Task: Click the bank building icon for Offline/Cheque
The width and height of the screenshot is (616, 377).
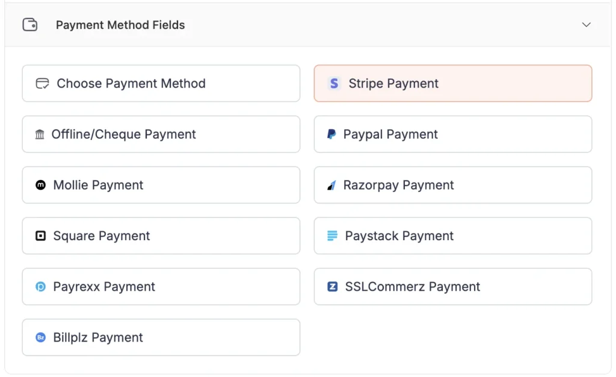Action: click(40, 134)
